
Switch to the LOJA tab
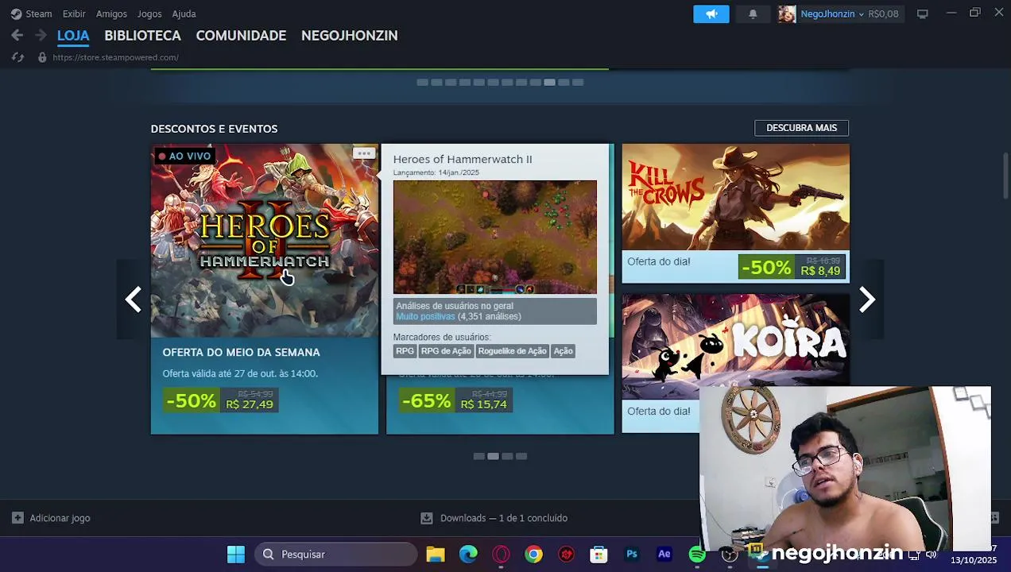(73, 36)
